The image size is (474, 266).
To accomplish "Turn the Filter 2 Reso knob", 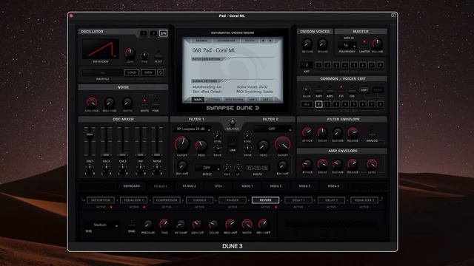I will coord(264,146).
